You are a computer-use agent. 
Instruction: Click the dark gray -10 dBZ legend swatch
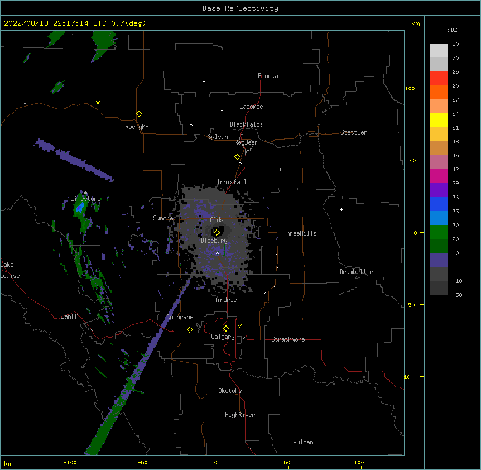439,288
